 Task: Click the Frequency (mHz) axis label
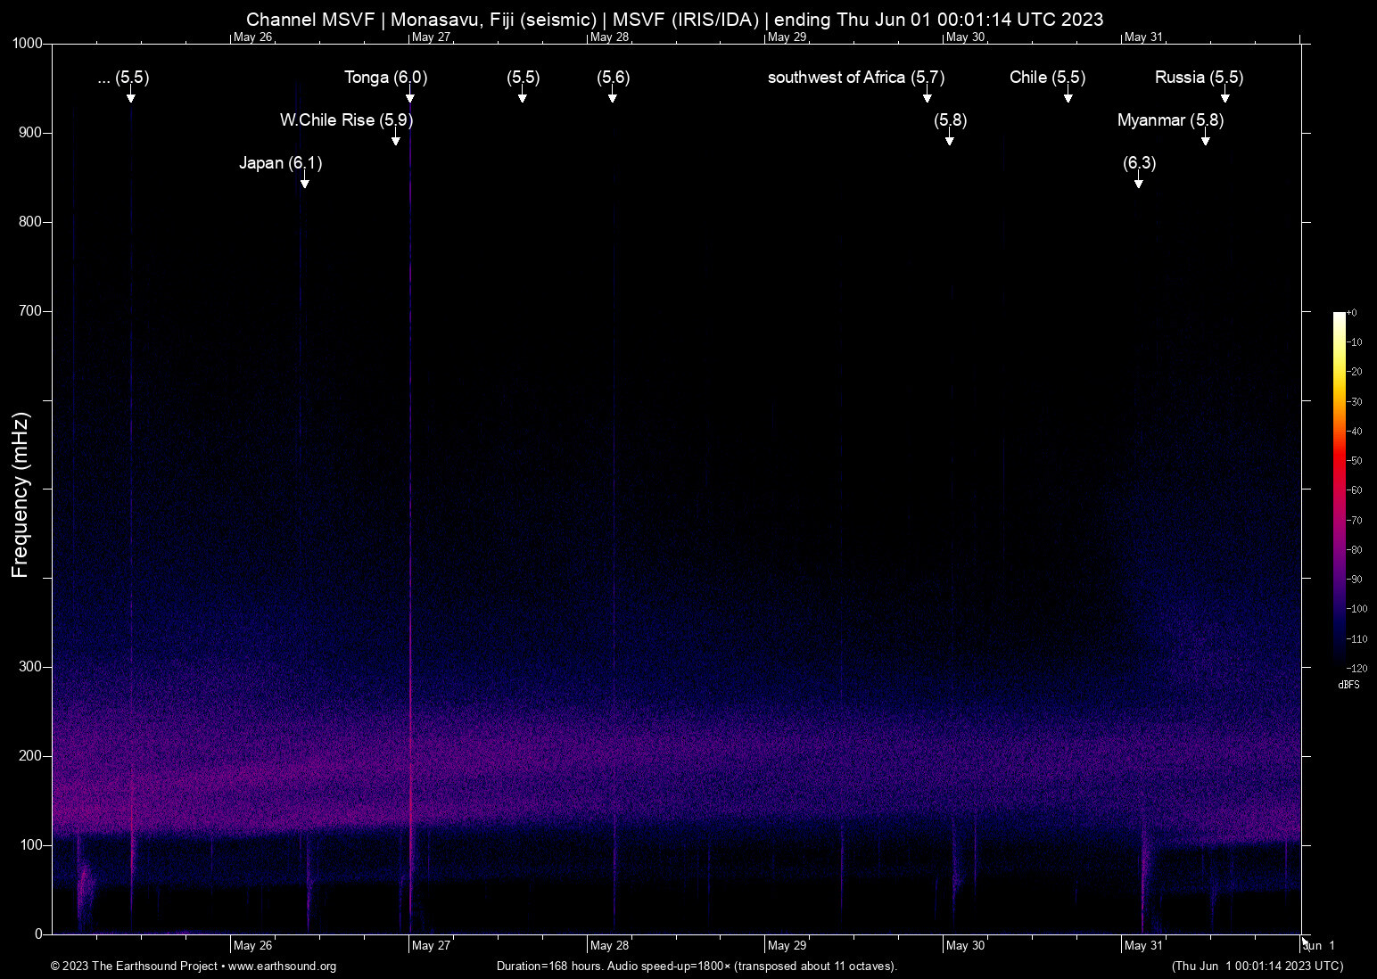coord(20,489)
